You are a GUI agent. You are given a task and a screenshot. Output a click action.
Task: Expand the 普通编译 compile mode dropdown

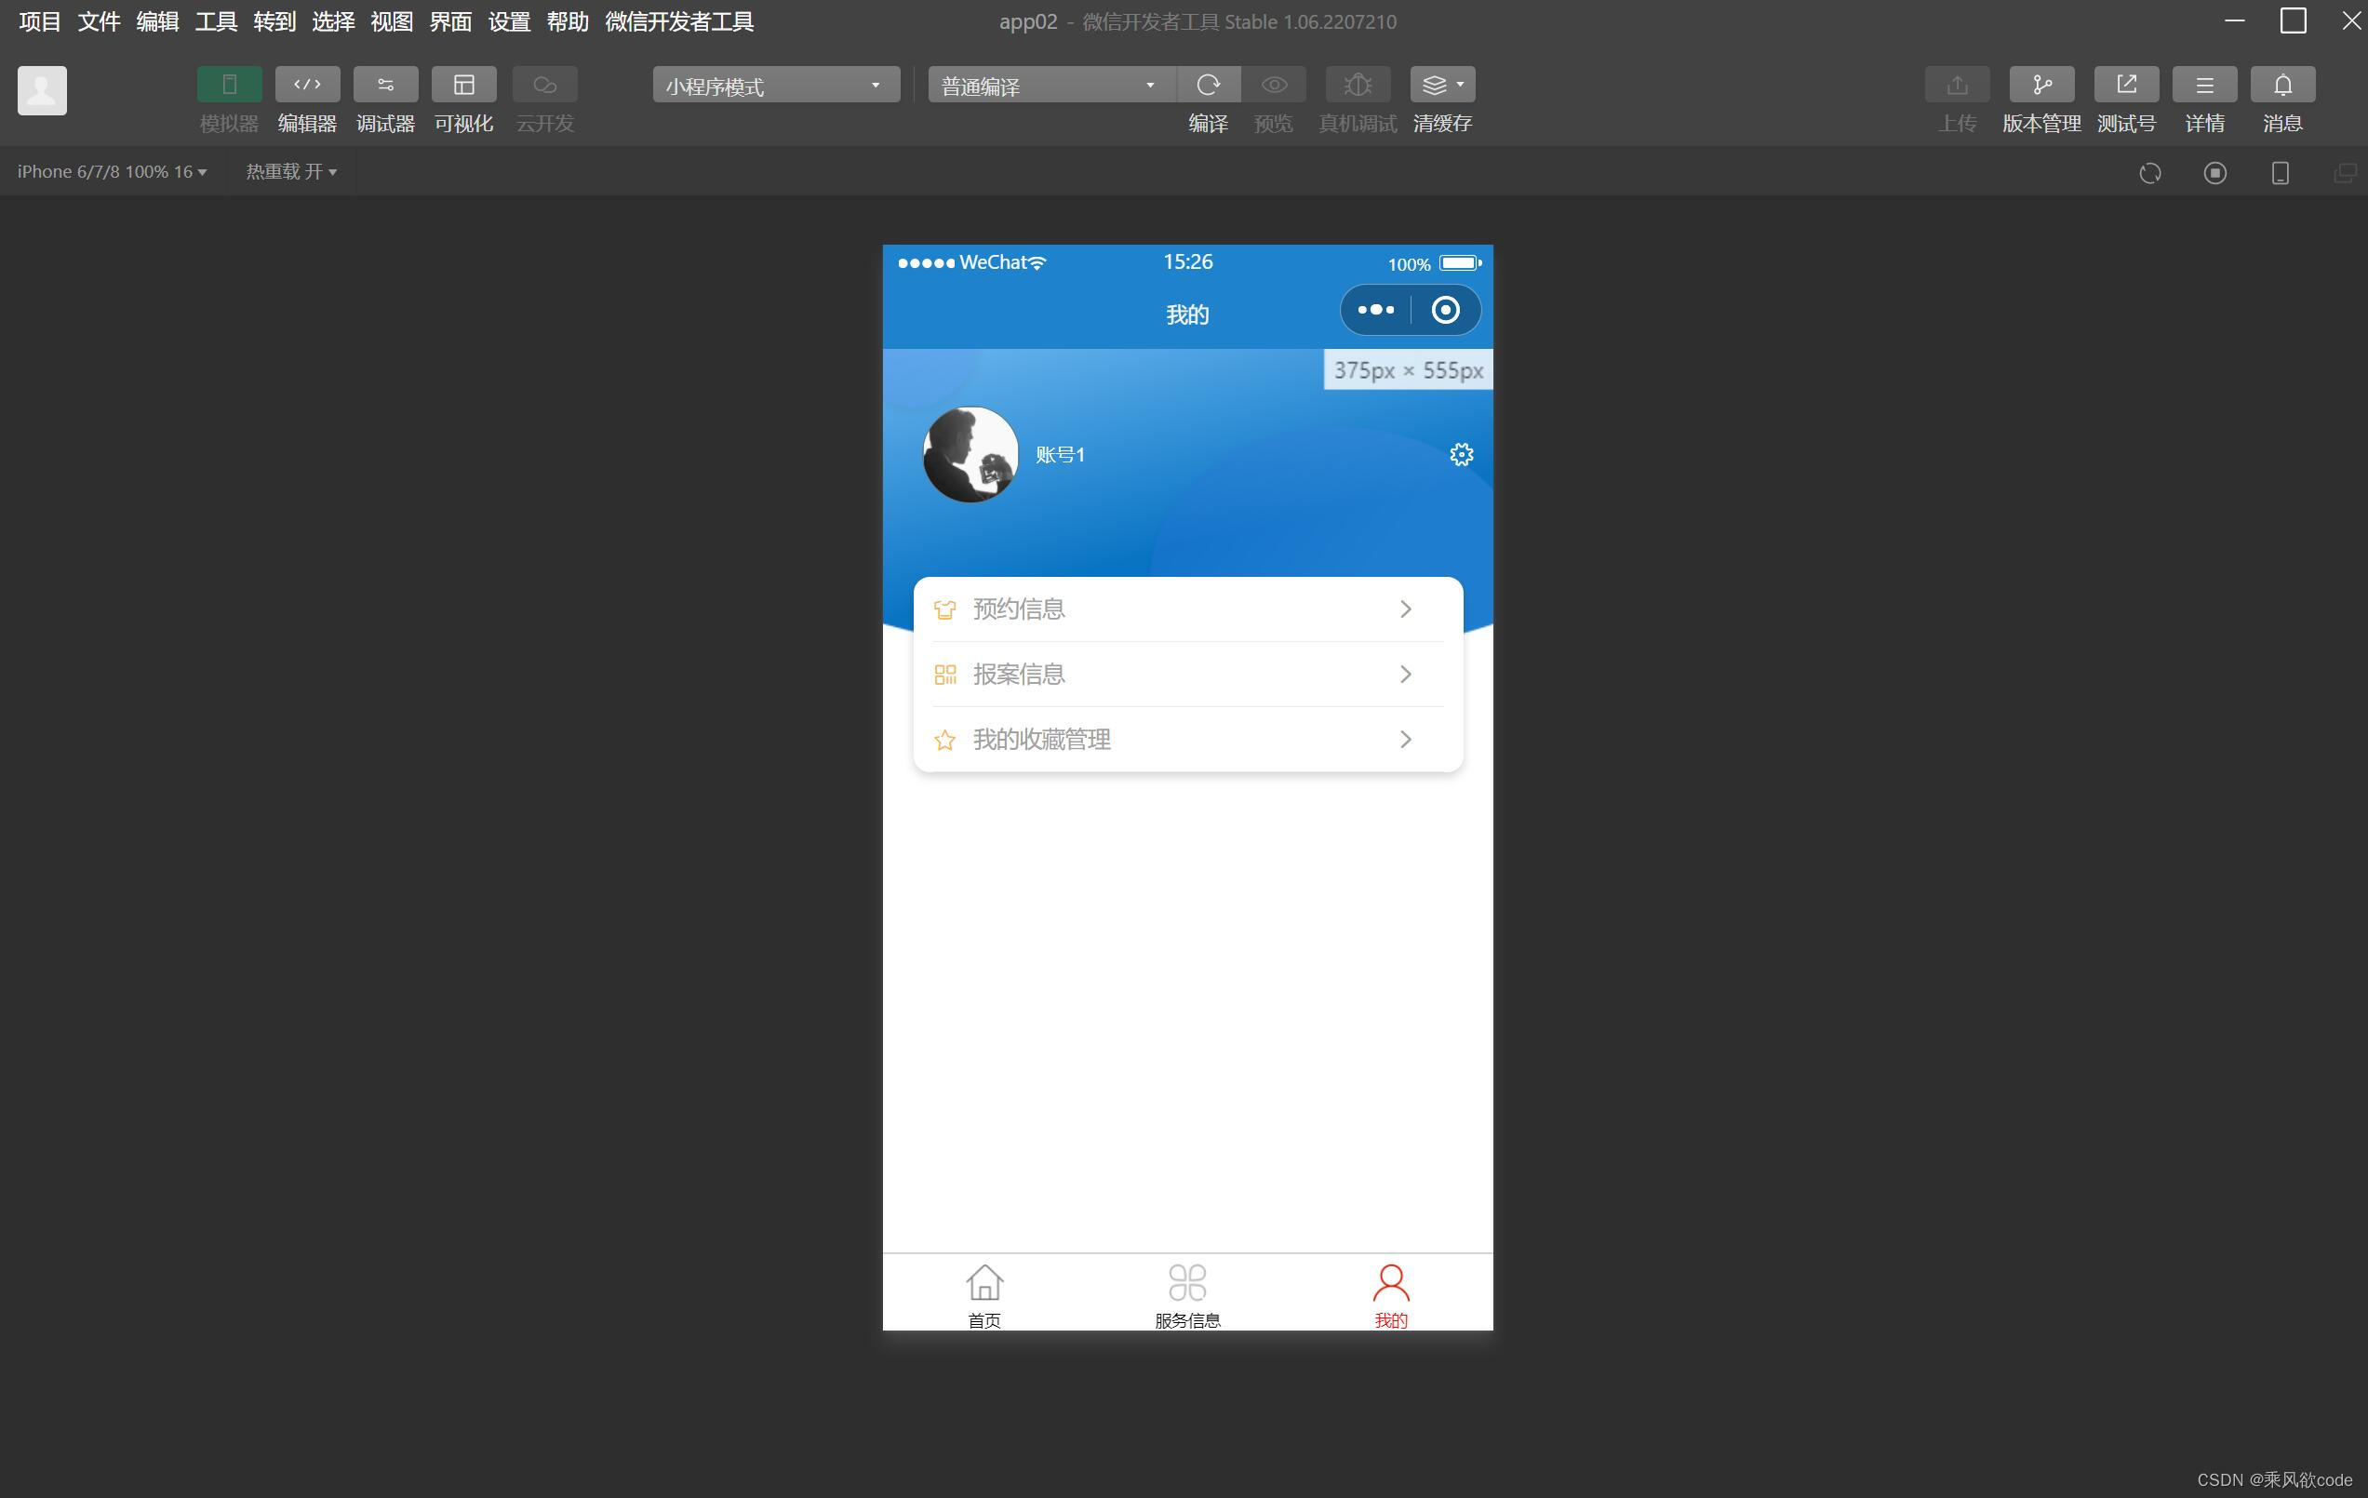click(x=1050, y=86)
